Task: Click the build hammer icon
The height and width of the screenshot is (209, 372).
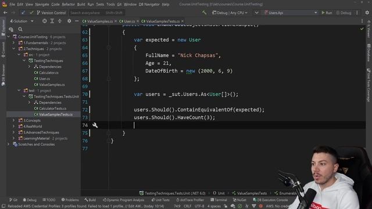Action: (x=204, y=12)
